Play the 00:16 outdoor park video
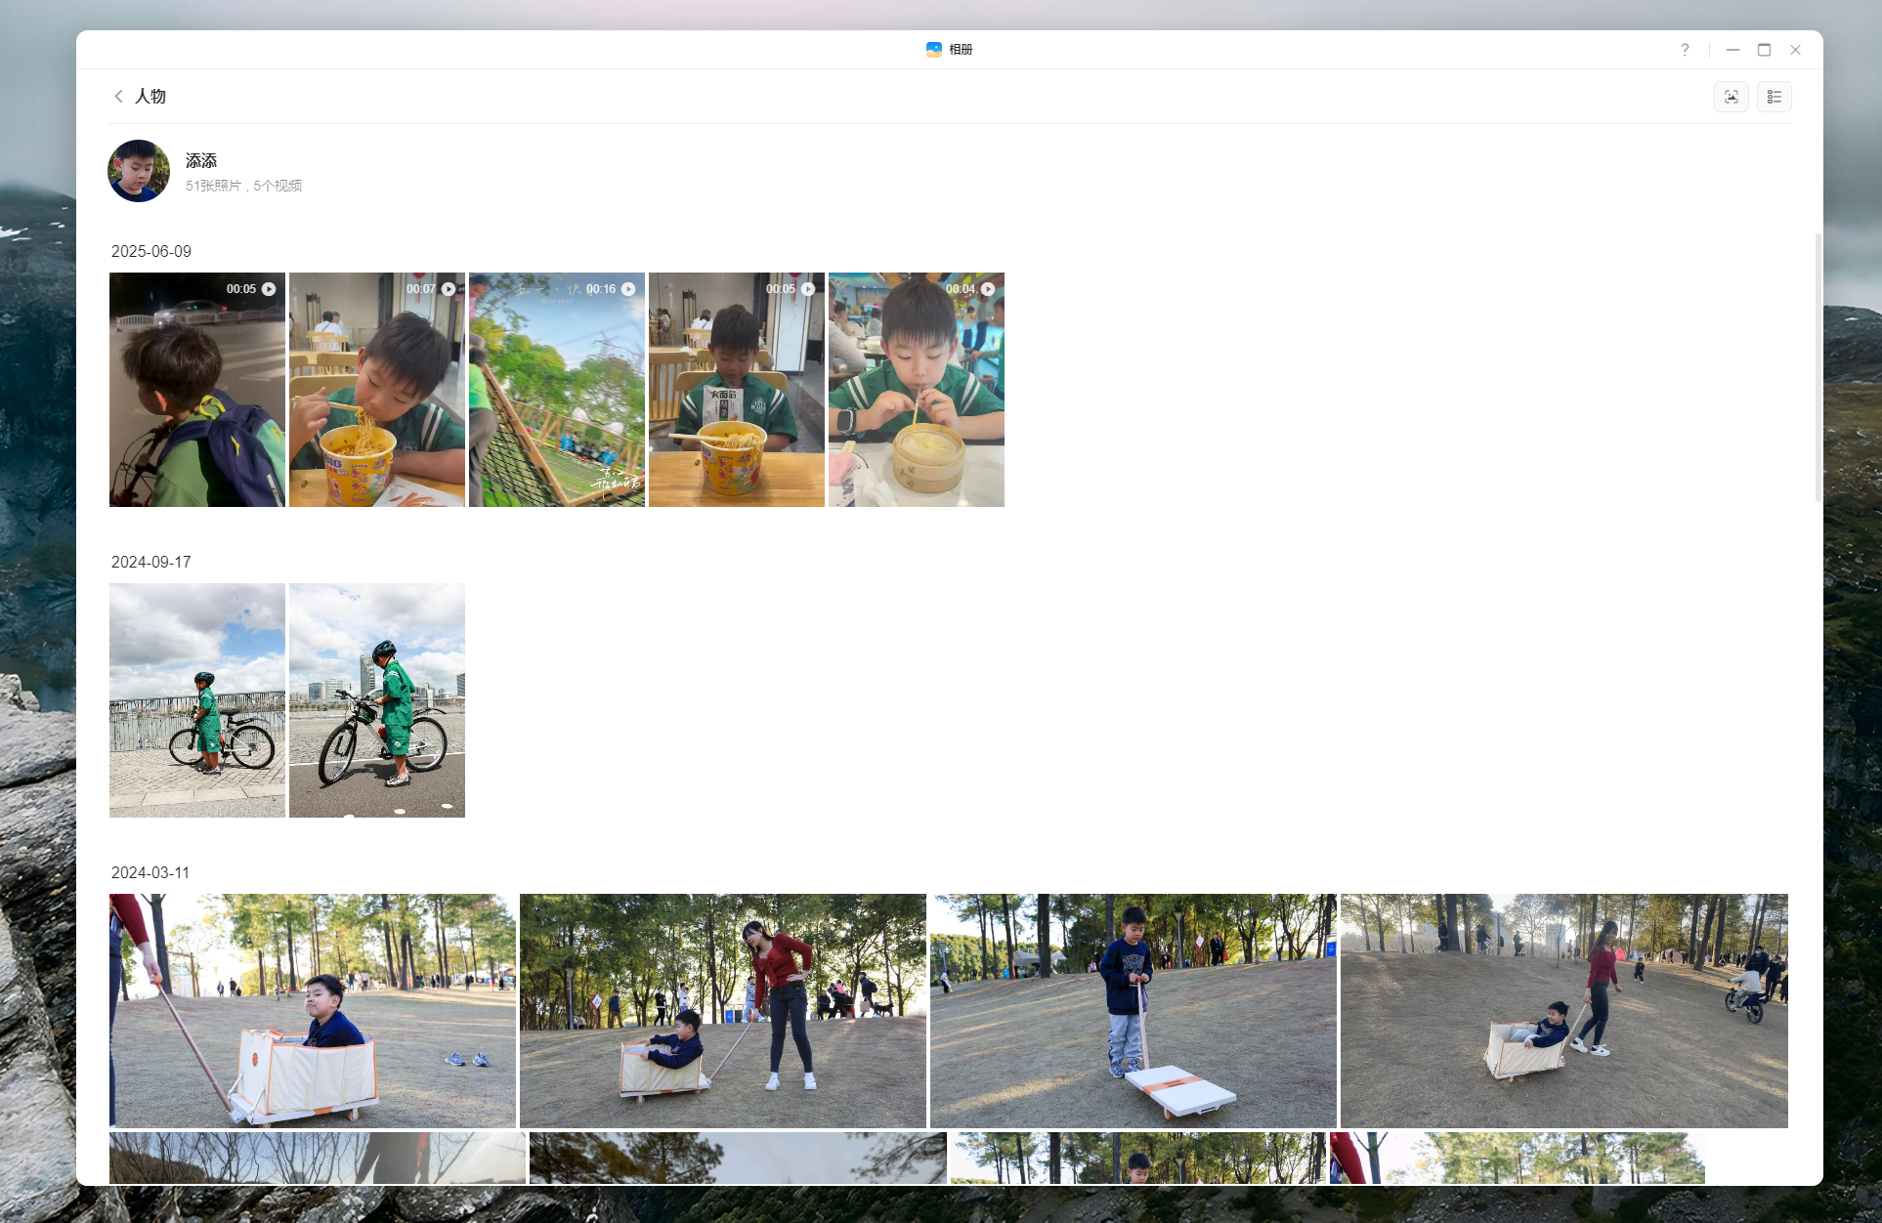This screenshot has height=1223, width=1882. click(x=557, y=390)
